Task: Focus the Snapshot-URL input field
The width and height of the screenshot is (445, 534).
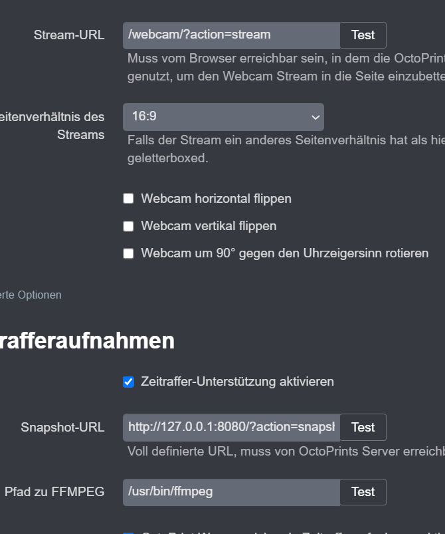Action: pos(231,428)
